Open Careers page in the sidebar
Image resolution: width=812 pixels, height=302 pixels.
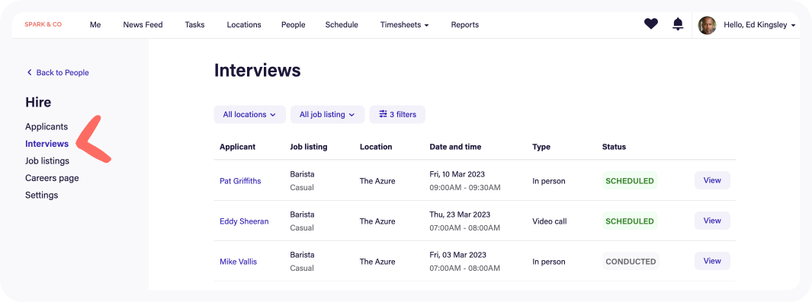click(x=53, y=178)
